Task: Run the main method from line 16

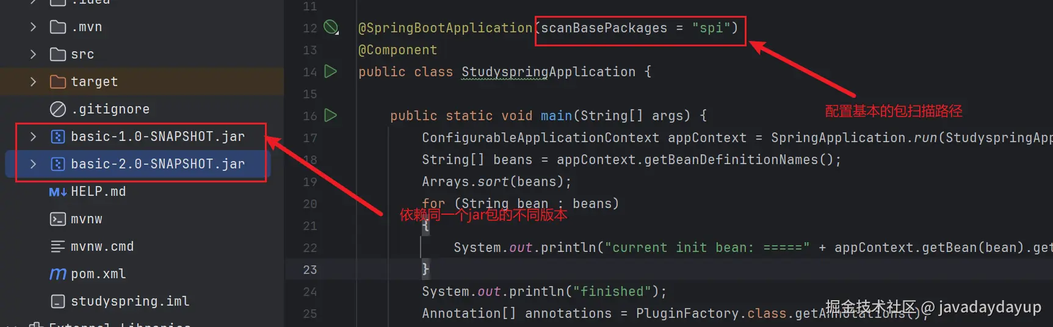Action: coord(330,115)
